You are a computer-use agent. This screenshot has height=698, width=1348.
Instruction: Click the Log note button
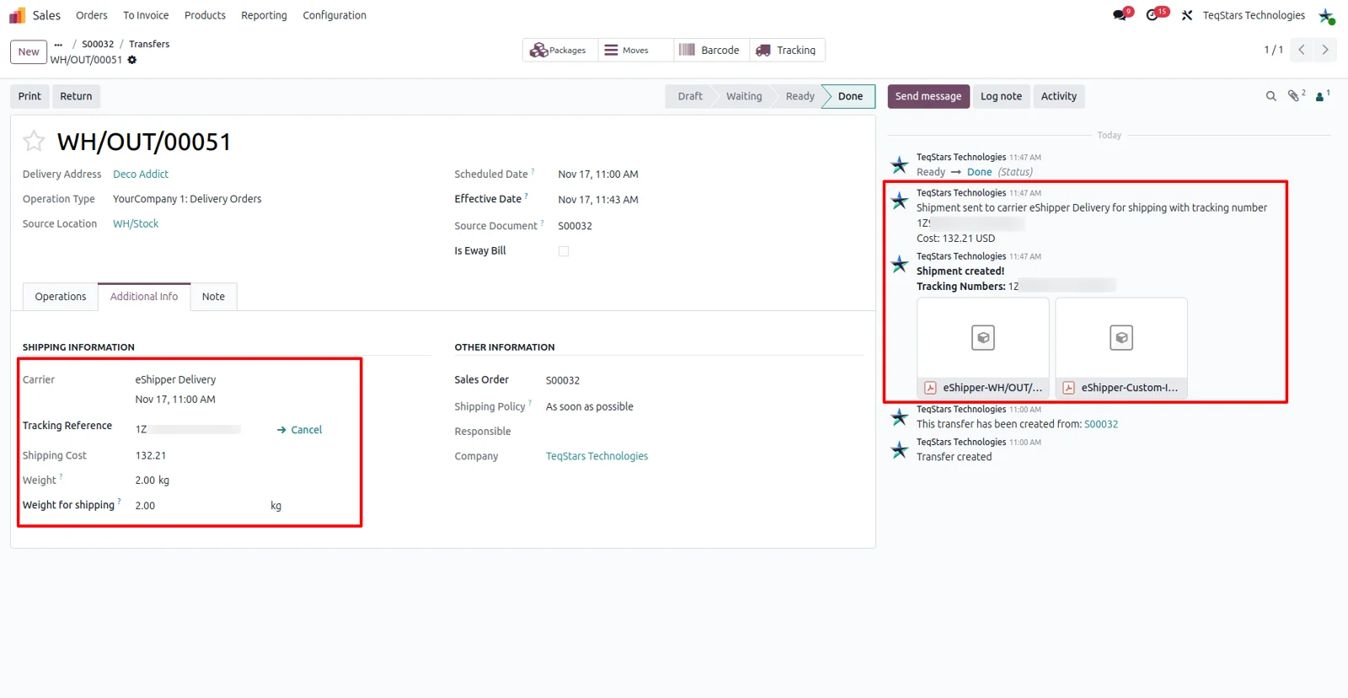coord(1001,96)
